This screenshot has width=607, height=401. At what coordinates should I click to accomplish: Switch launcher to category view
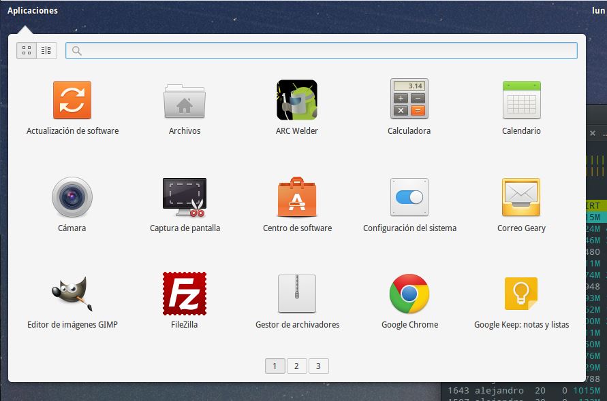pyautogui.click(x=46, y=50)
